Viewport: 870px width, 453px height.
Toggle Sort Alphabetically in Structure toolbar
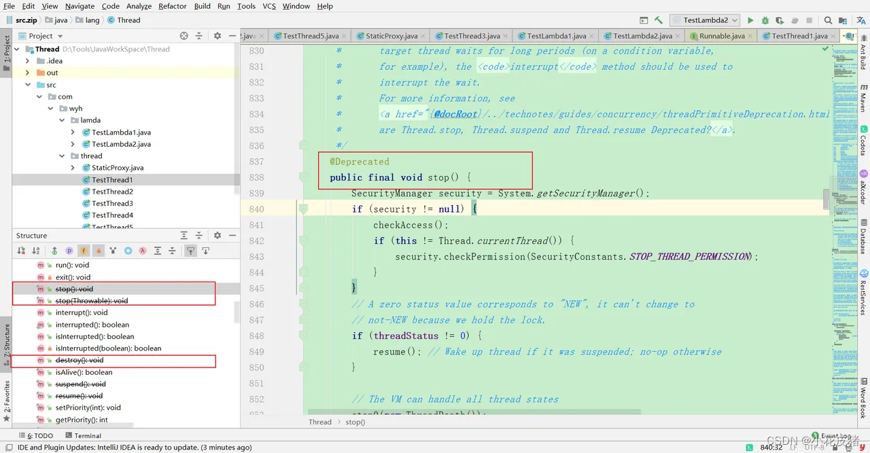[36, 251]
